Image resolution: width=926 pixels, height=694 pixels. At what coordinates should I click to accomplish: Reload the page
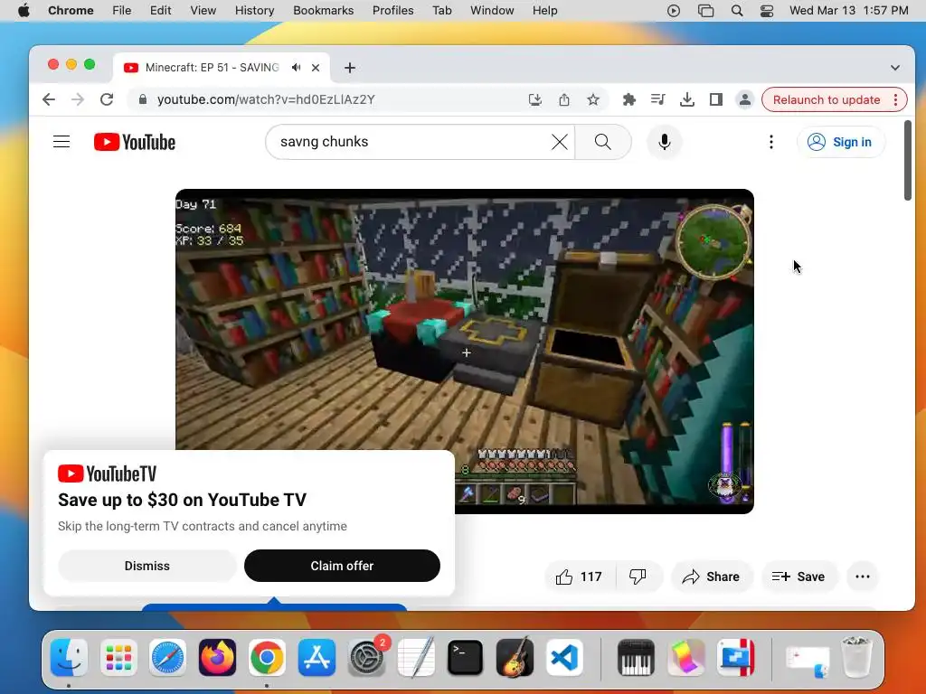[x=107, y=99]
